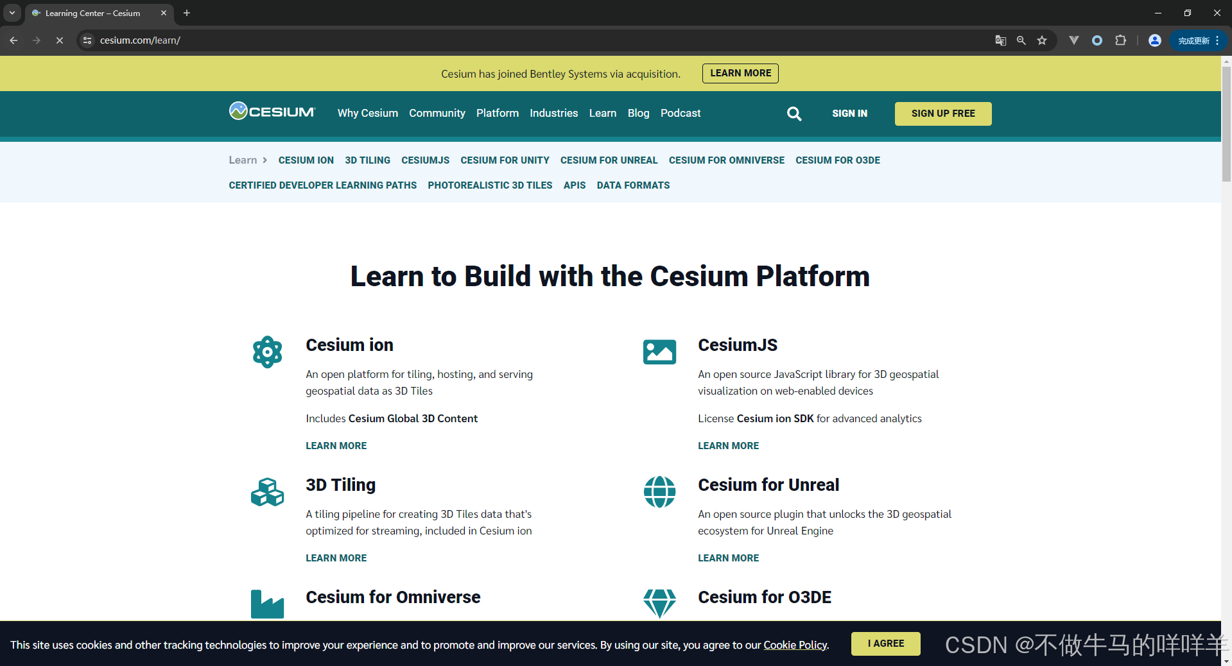The height and width of the screenshot is (666, 1232).
Task: Open the Community menu
Action: click(x=437, y=113)
